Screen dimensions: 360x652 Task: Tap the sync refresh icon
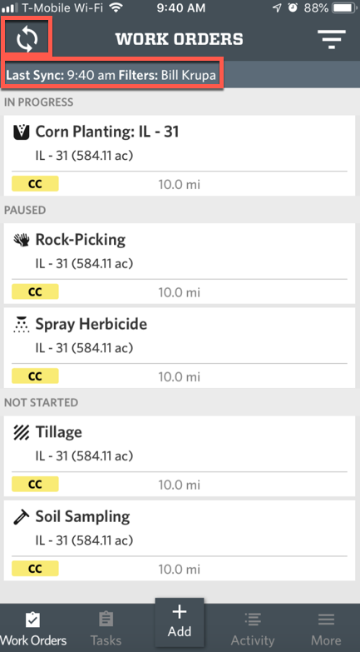[x=27, y=38]
